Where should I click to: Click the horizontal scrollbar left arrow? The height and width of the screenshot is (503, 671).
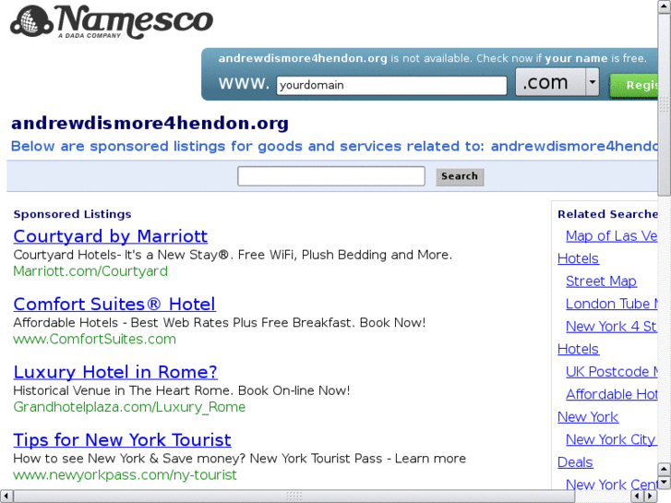pos(6,497)
